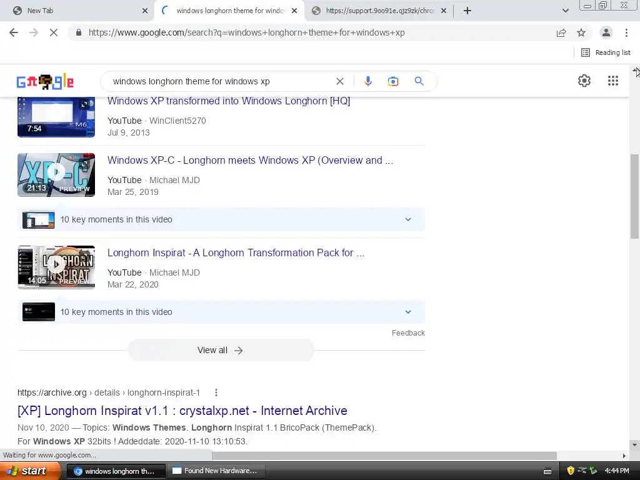This screenshot has height=480, width=640.
Task: Close the New Tab tab
Action: click(145, 11)
